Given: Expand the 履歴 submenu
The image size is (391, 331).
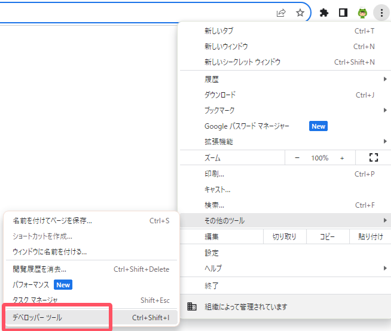Looking at the screenshot, I should coord(285,80).
